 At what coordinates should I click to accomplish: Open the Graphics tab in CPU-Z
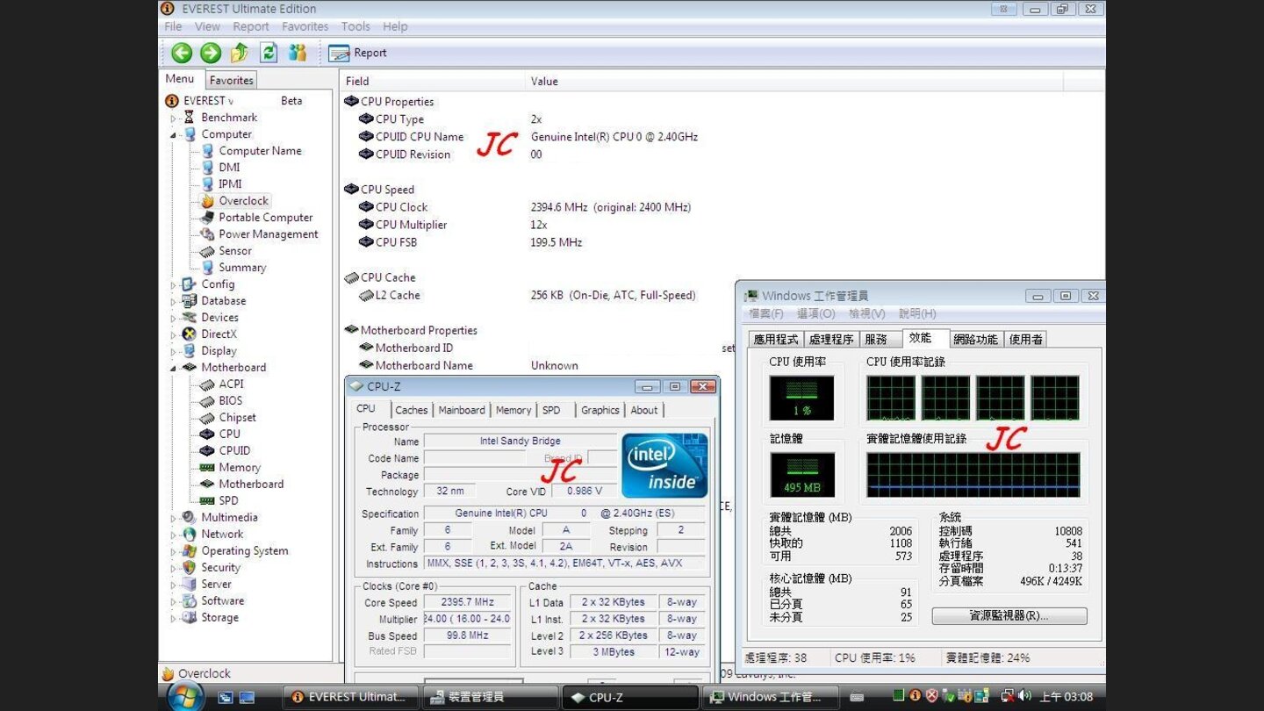pyautogui.click(x=600, y=410)
